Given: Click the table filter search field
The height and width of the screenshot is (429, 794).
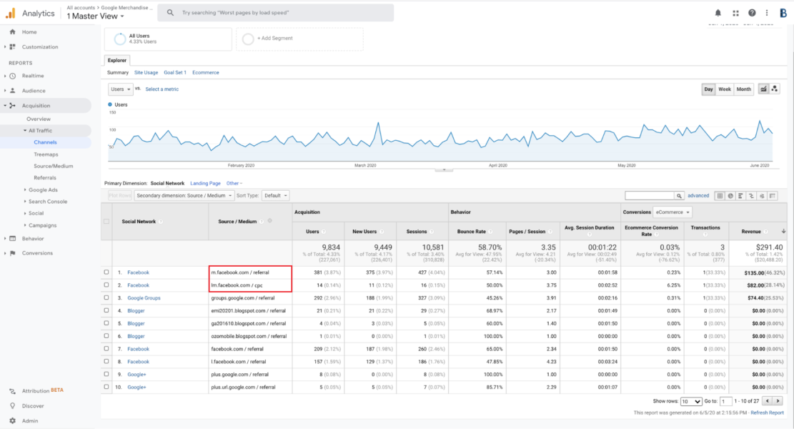Looking at the screenshot, I should click(650, 195).
